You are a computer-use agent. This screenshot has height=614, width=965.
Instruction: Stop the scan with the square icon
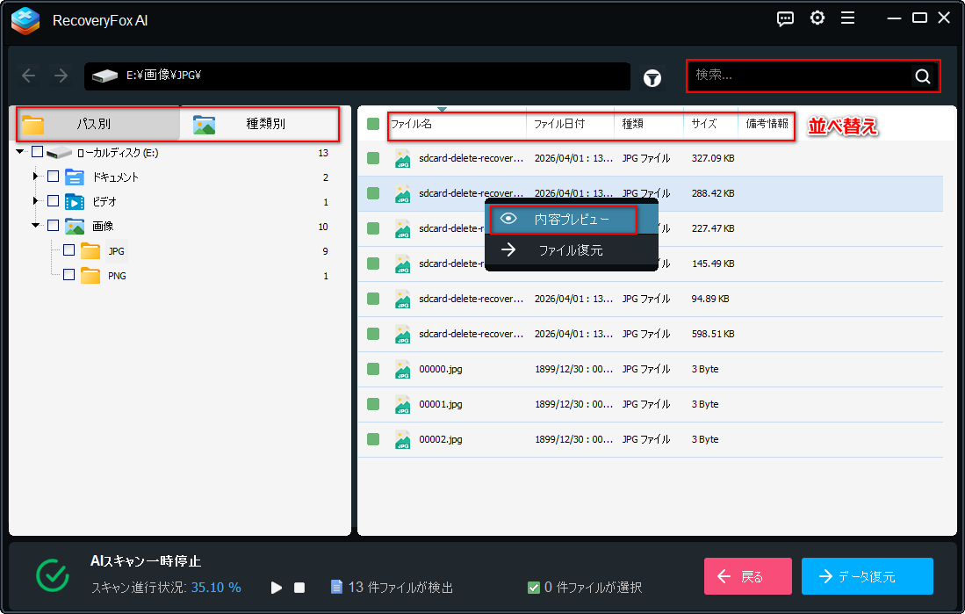pos(299,588)
